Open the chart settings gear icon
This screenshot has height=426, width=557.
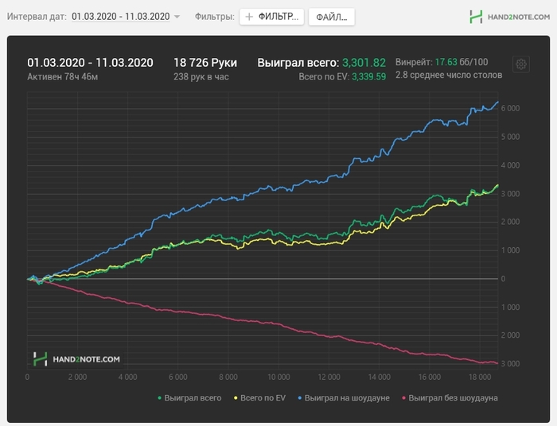[520, 64]
